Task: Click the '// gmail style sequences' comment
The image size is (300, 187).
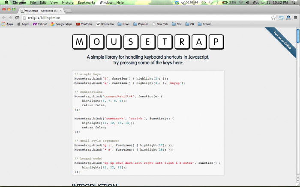Action: (x=97, y=141)
